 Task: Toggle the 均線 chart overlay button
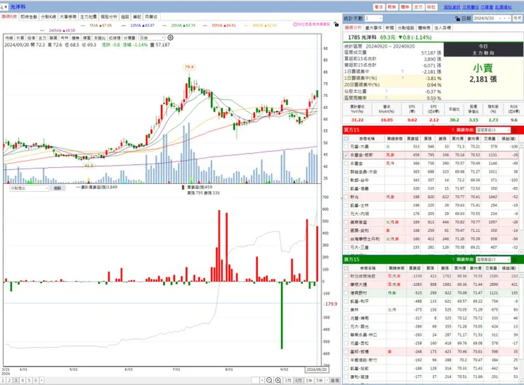(9, 38)
